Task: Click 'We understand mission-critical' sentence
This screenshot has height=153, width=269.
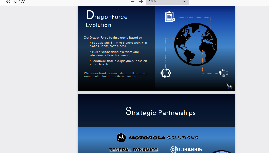Action: pyautogui.click(x=116, y=75)
